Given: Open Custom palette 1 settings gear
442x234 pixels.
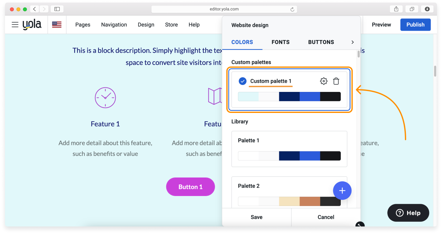Looking at the screenshot, I should point(323,81).
